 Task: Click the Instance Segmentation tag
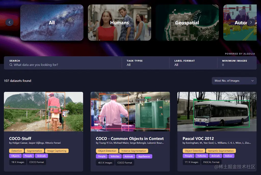tap(134, 151)
